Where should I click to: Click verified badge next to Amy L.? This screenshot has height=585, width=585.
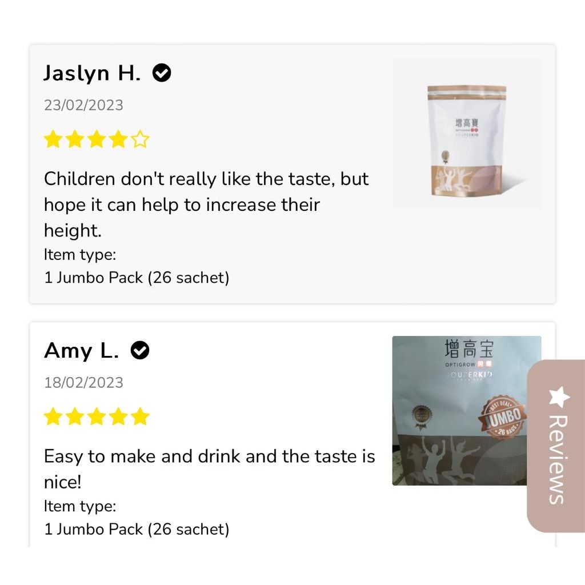(140, 350)
